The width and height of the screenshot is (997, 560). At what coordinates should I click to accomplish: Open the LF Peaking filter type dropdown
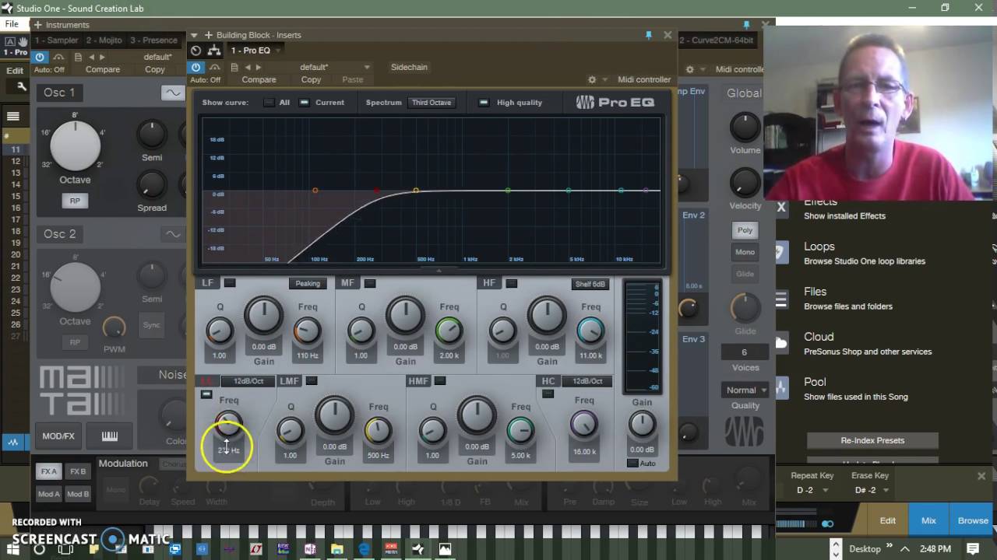pos(308,284)
